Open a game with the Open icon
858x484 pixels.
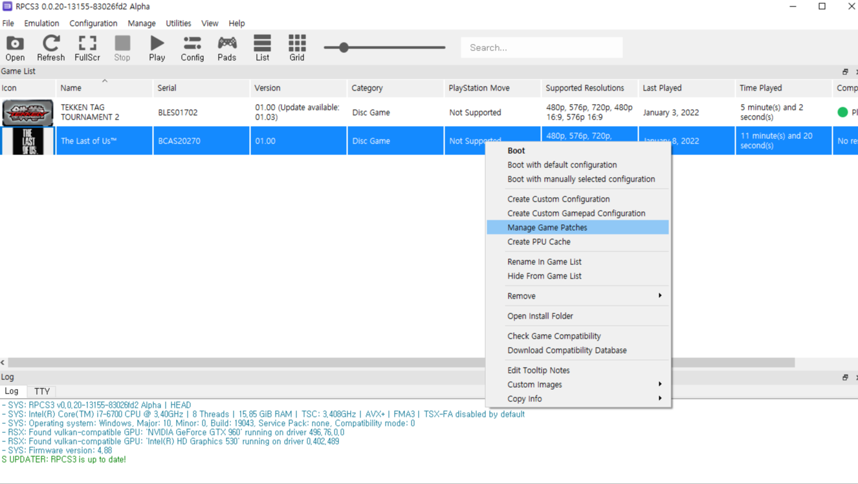pyautogui.click(x=15, y=48)
